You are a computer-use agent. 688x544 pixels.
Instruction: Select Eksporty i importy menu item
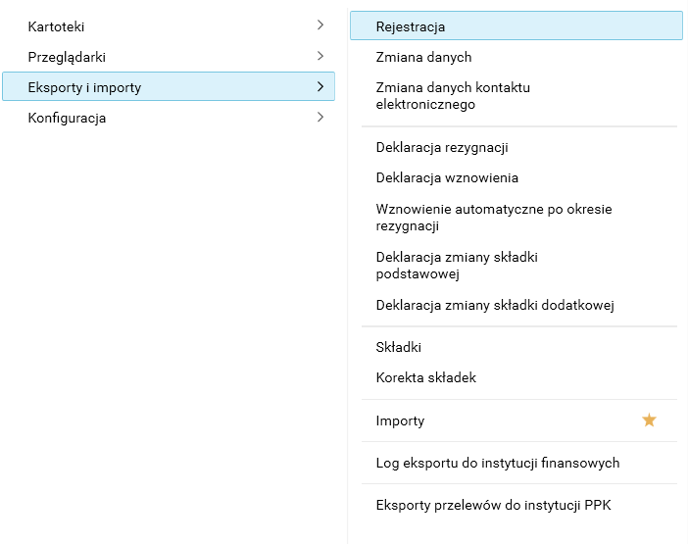[x=84, y=87]
